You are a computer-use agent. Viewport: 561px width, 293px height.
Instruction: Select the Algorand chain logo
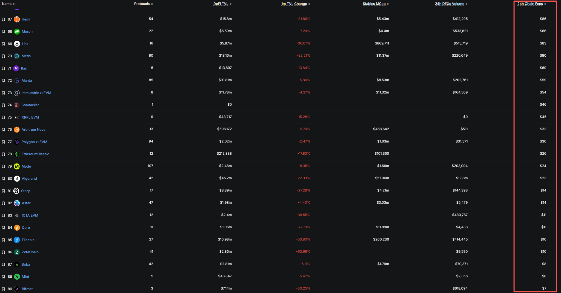[x=16, y=178]
